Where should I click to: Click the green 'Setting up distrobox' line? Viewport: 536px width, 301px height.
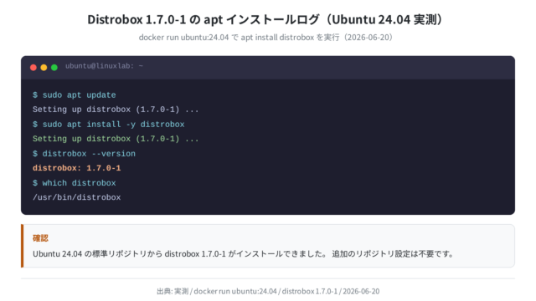116,139
